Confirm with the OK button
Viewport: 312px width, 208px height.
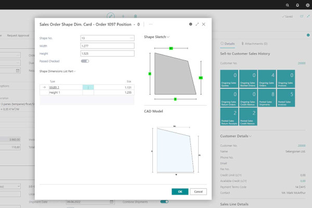(x=180, y=192)
